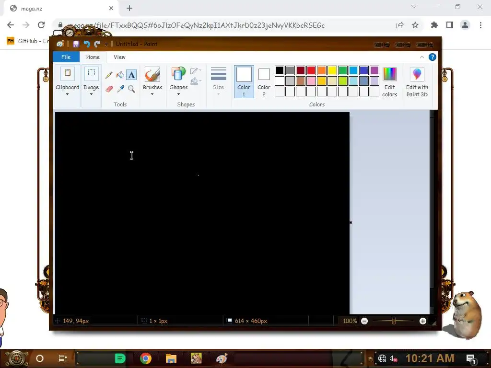Expand the Shapes dropdown arrow

[x=178, y=94]
